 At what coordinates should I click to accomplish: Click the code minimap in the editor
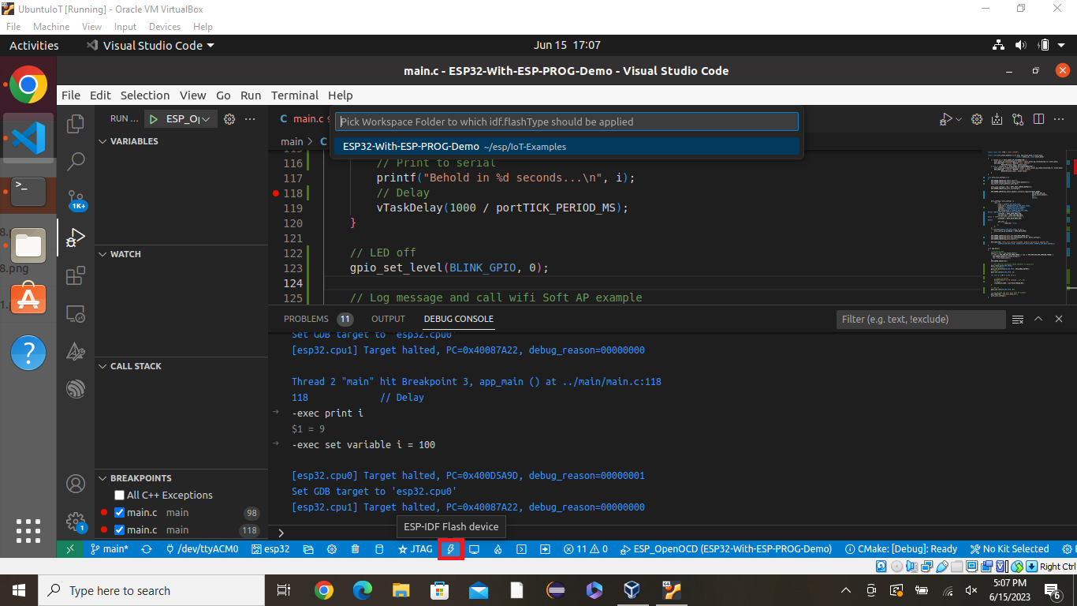(1023, 225)
